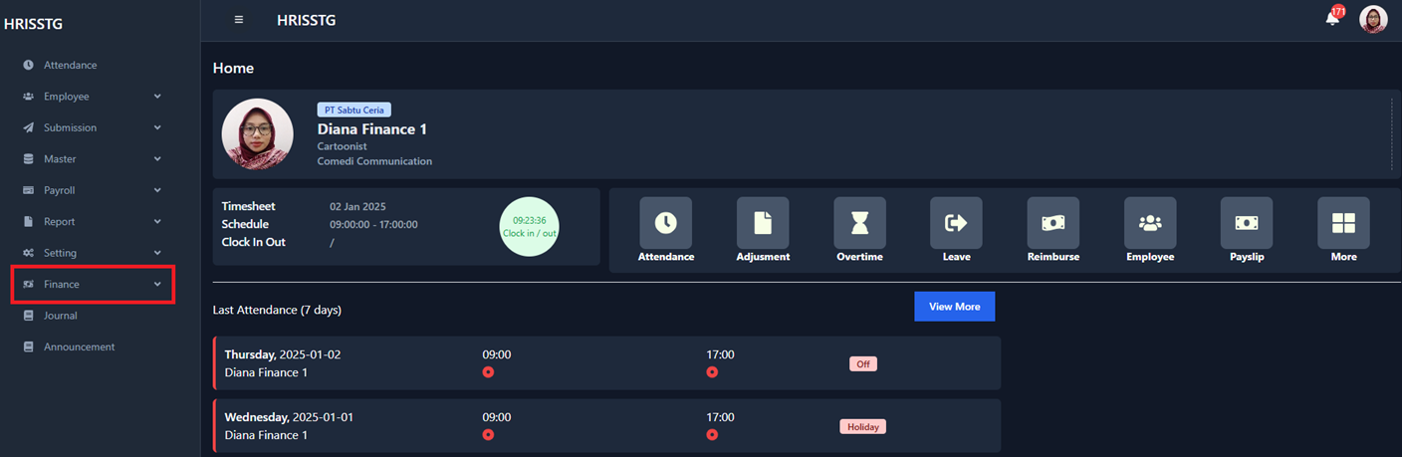Click the HRISSTG title in top bar

[306, 20]
